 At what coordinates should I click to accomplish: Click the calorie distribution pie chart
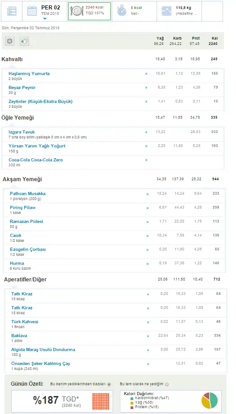point(210,401)
